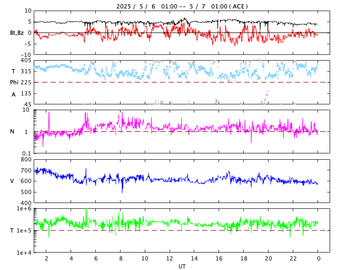The width and height of the screenshot is (337, 270).
Task: Select the 12 hour tick label
Action: (170, 258)
